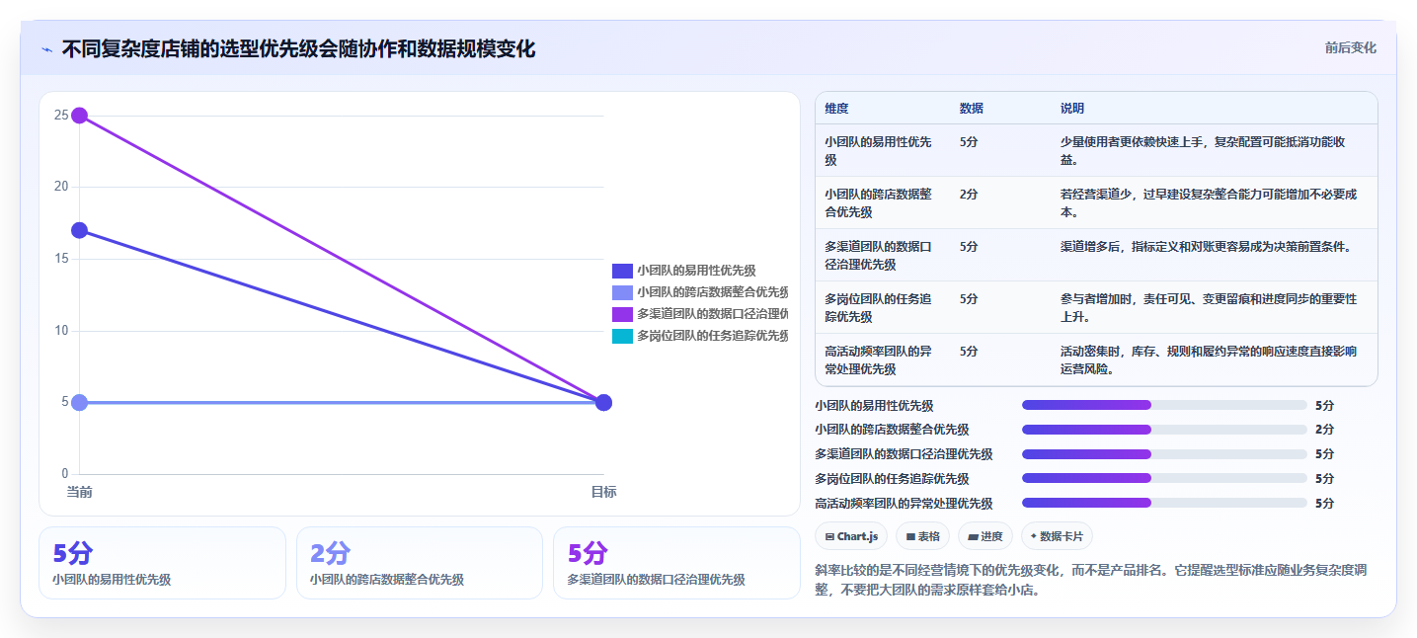The image size is (1417, 638).
Task: Select table row 小团队的跨店数据整合优先级
Action: pyautogui.click(x=1096, y=202)
